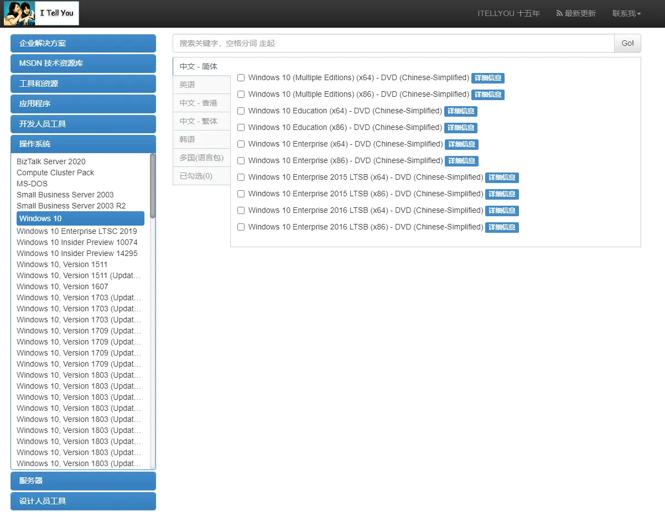Tick Windows 10 Enterprise 2016 LTSB (x64) checkbox
Screen dimensions: 665x517
click(x=241, y=211)
